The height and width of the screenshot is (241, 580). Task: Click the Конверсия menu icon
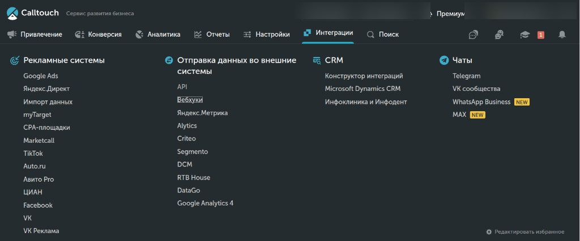79,34
